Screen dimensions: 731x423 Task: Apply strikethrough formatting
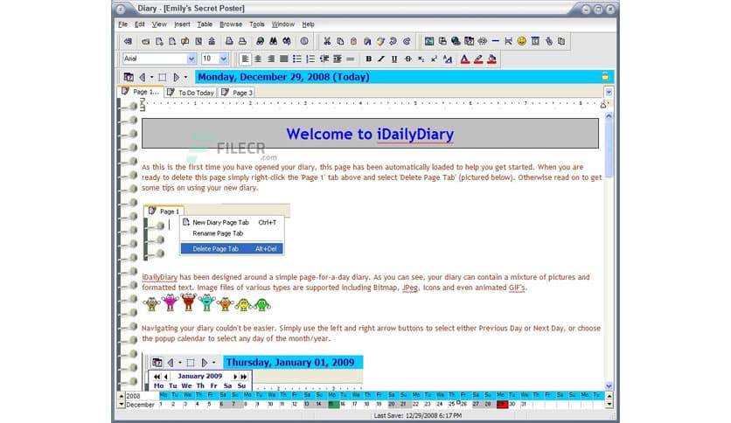408,59
